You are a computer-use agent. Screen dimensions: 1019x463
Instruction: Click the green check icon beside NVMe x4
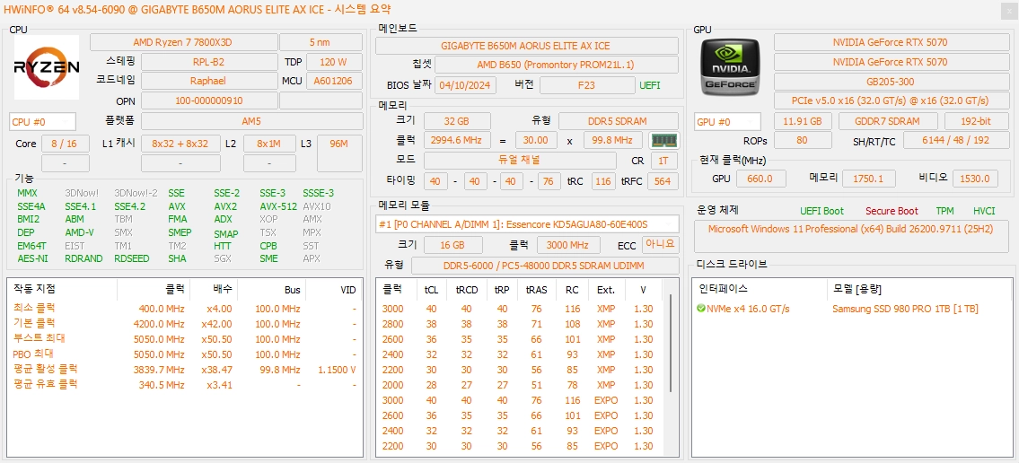pos(700,309)
